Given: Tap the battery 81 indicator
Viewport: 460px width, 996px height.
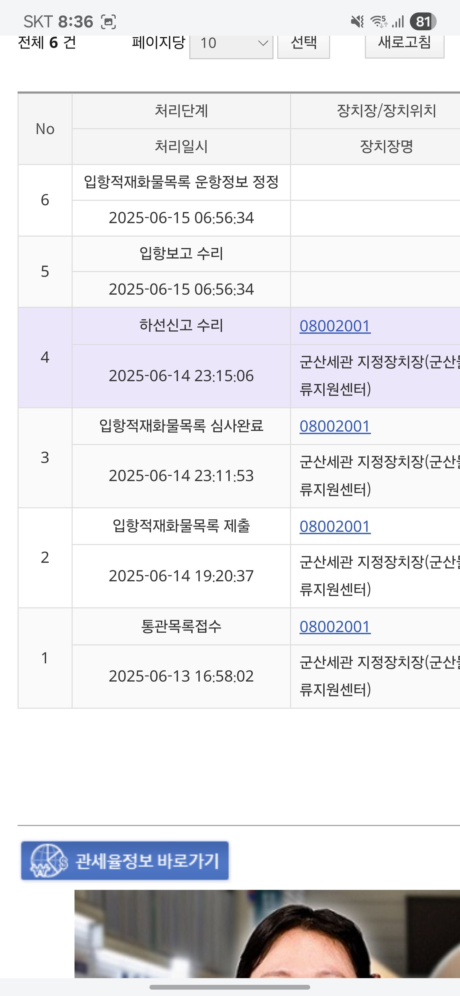Looking at the screenshot, I should pyautogui.click(x=423, y=22).
